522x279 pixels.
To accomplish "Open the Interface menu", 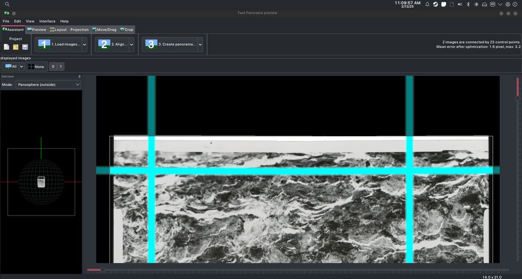I will point(48,21).
